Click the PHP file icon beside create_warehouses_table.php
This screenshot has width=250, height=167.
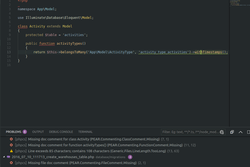pos(8,157)
